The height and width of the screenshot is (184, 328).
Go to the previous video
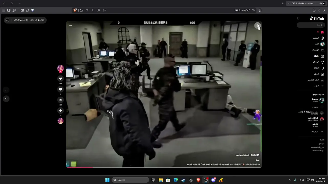6,90
